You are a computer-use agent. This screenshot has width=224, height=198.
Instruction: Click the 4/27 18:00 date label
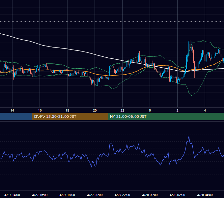67,195
